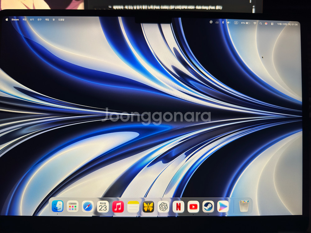The image size is (311, 233).
Task: Open Wi-Fi status in menu bar
Action: (x=255, y=23)
